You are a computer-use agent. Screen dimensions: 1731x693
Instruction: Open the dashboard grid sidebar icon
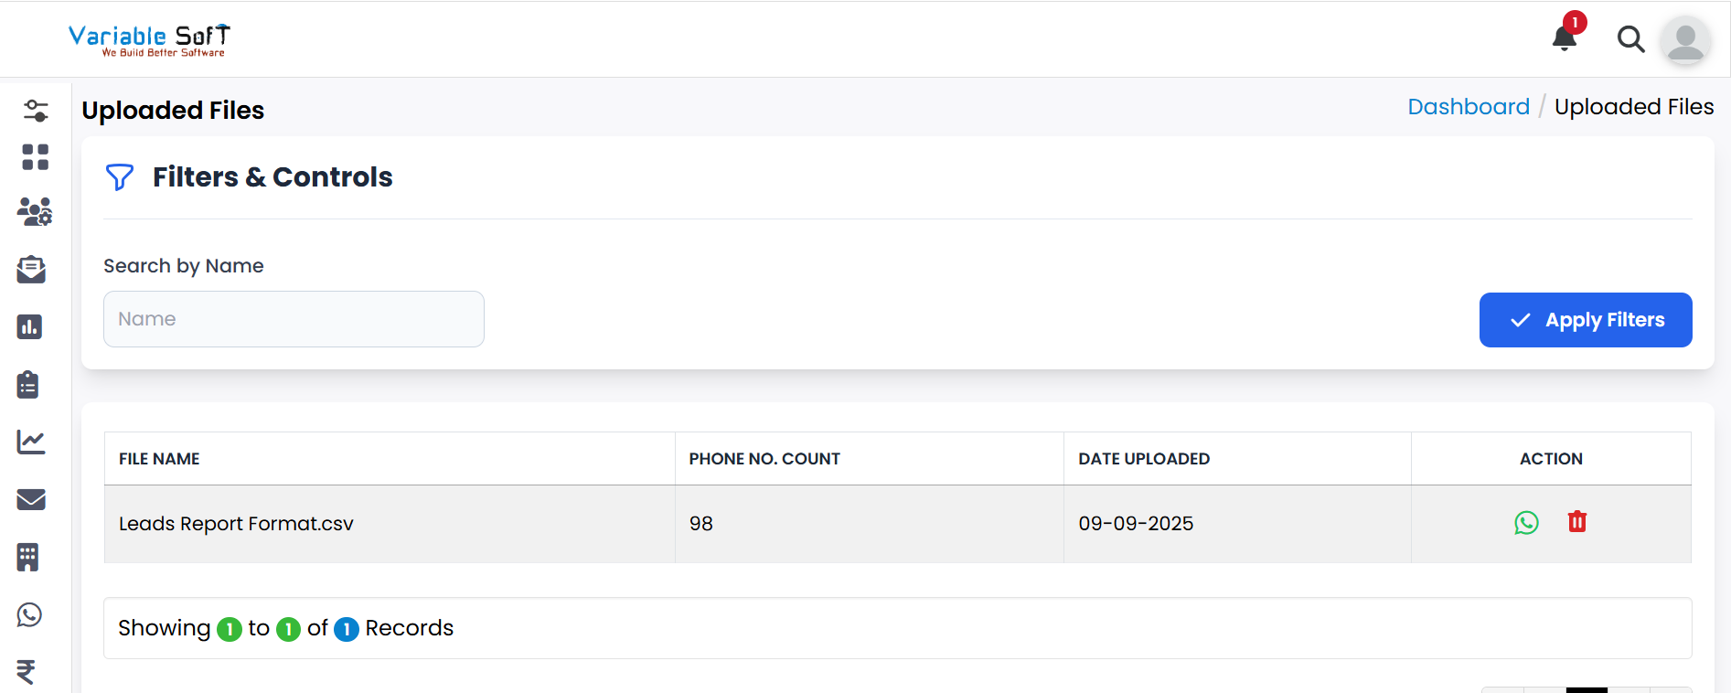36,157
